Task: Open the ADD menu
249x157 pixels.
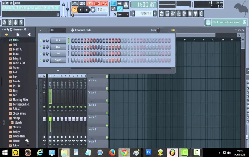Action: 16,8
